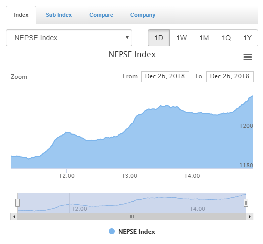Click the 13:00 axis label
Image resolution: width=263 pixels, height=244 pixels.
point(129,176)
